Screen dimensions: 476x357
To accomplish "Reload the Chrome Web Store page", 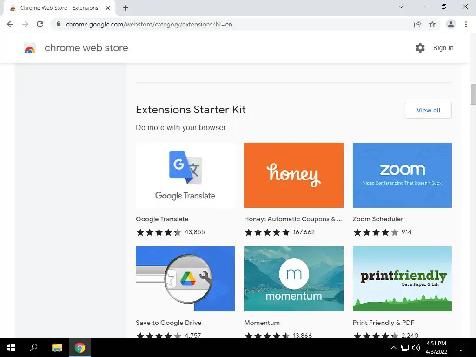I will 40,24.
